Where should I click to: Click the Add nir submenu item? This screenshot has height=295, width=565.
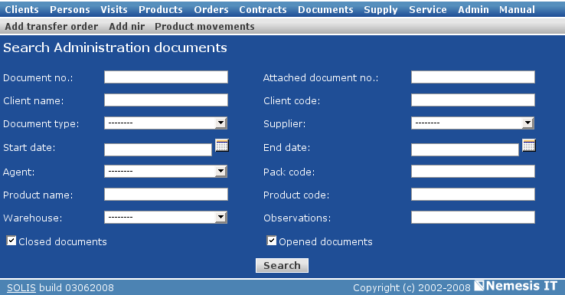pos(127,26)
